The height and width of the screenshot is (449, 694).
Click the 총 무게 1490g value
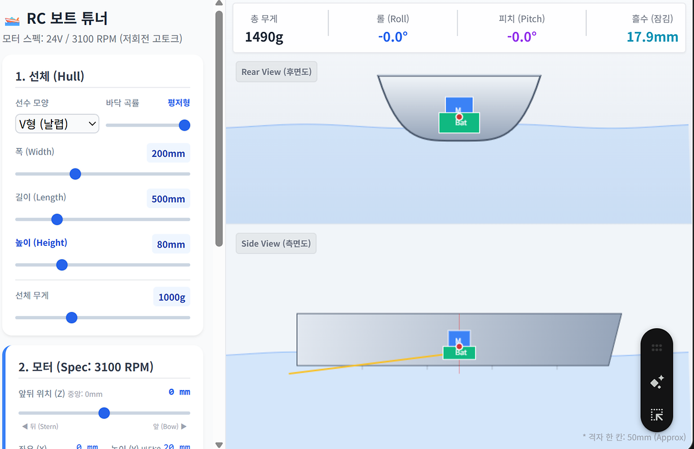[x=264, y=37]
